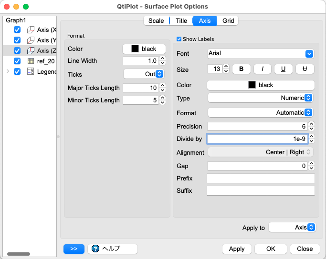
Task: Click the >> expand button
Action: [74, 249]
